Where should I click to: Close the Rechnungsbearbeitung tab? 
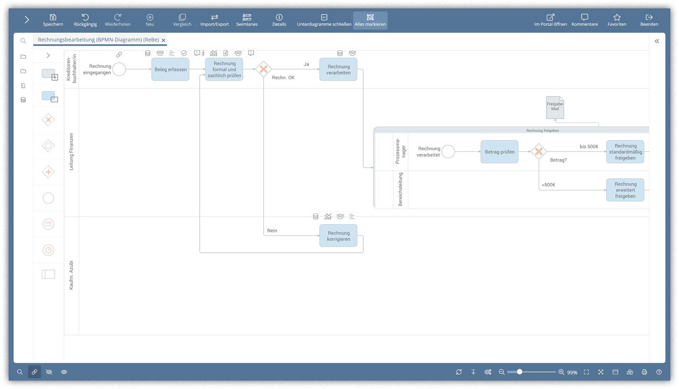tap(163, 40)
